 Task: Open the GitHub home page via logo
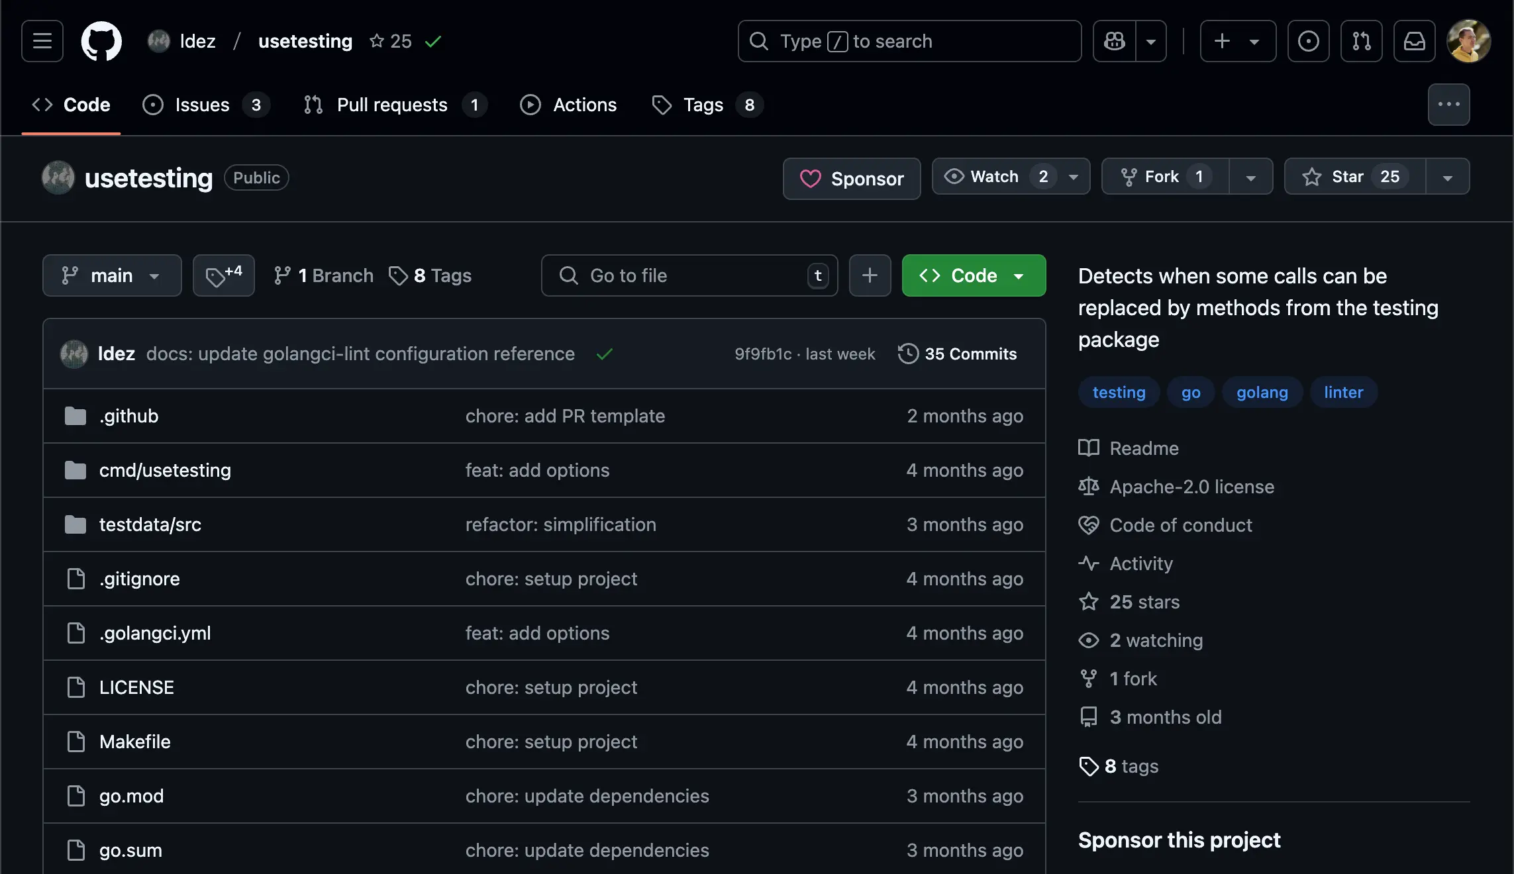[101, 41]
